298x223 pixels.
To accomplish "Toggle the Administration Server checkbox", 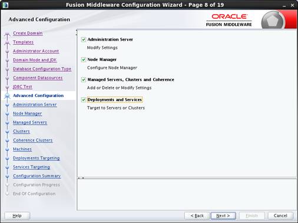I will click(84, 39).
